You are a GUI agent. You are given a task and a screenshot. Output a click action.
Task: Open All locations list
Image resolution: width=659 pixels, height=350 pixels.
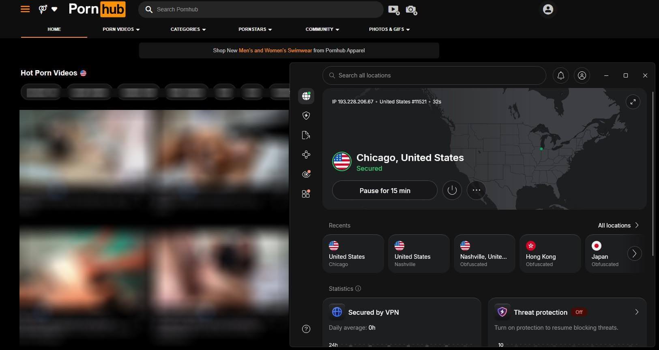coord(618,225)
